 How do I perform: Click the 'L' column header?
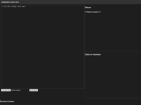pyautogui.click(x=98, y=12)
